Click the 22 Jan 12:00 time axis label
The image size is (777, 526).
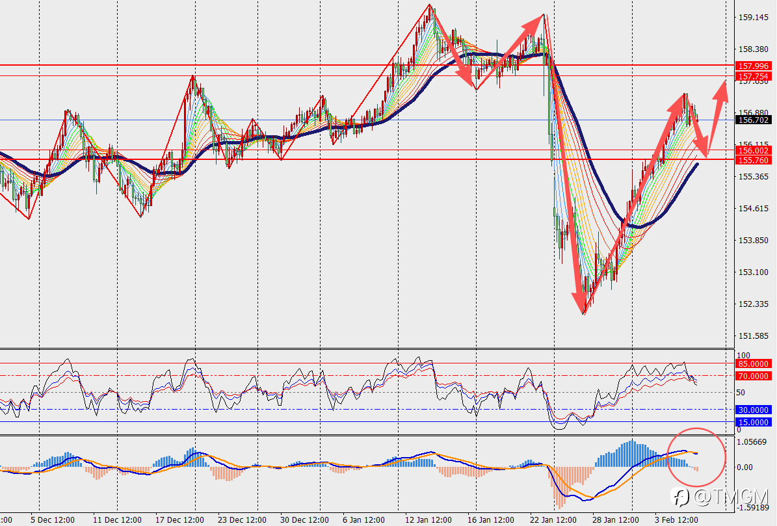tap(553, 519)
